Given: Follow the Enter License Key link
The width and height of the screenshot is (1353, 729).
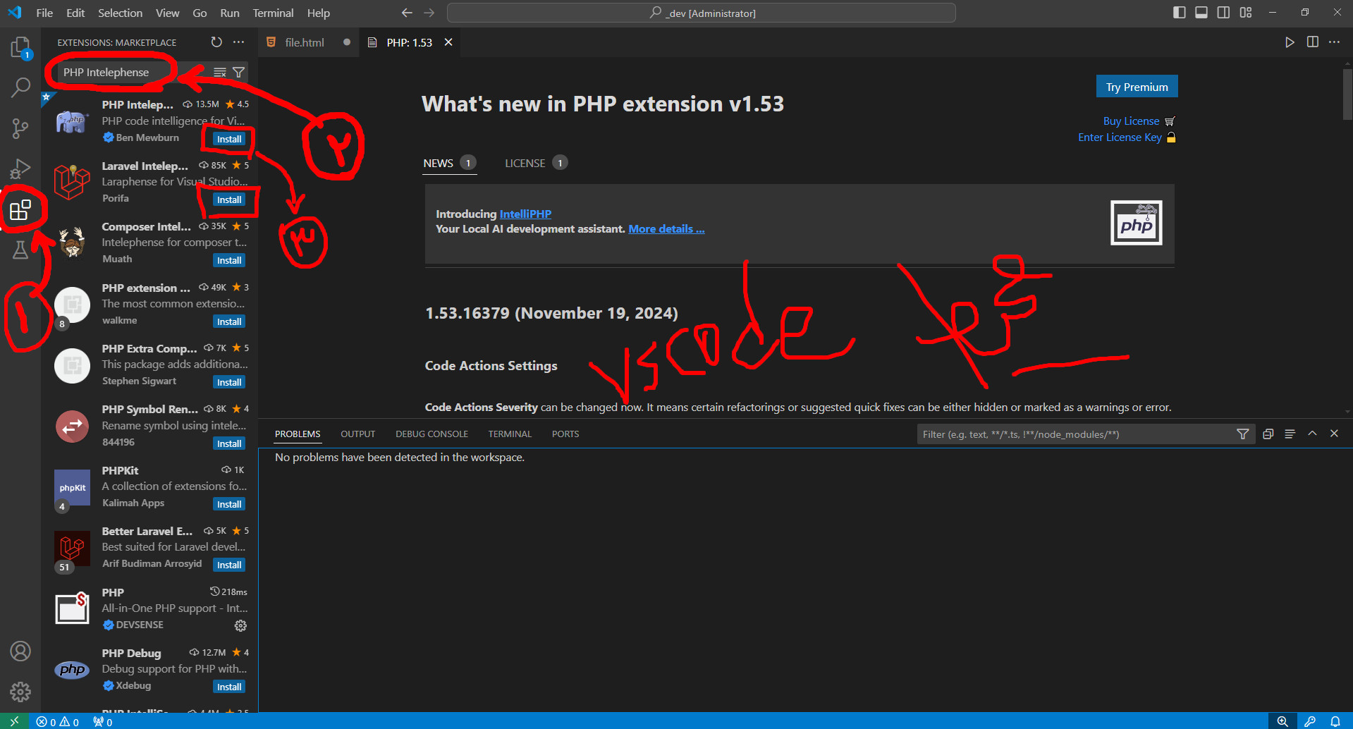Looking at the screenshot, I should point(1120,137).
